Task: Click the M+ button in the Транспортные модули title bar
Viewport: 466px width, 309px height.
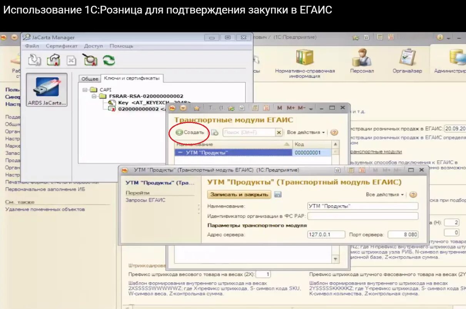Action: 291,108
